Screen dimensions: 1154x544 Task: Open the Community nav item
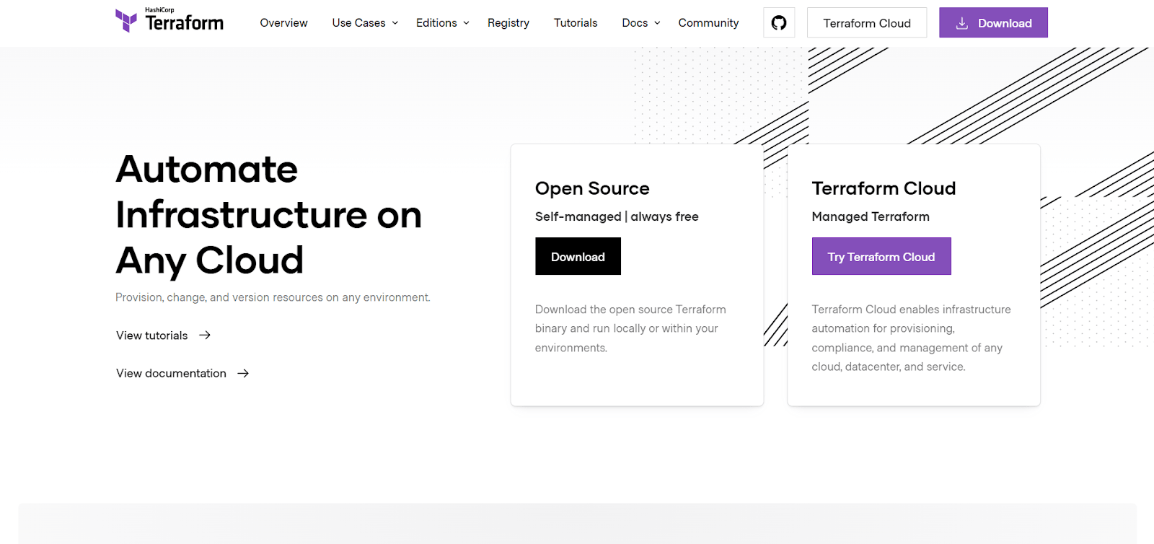708,23
